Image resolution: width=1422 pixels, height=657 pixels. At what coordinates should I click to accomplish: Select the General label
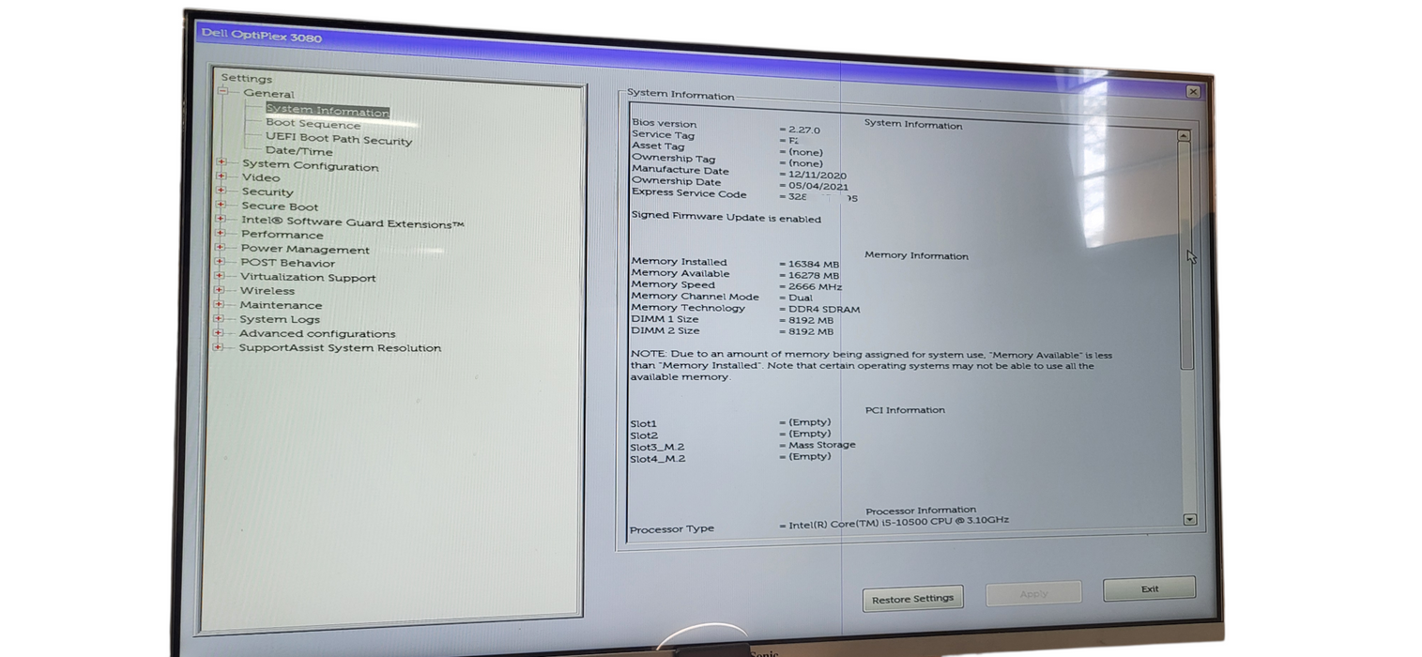click(x=268, y=94)
